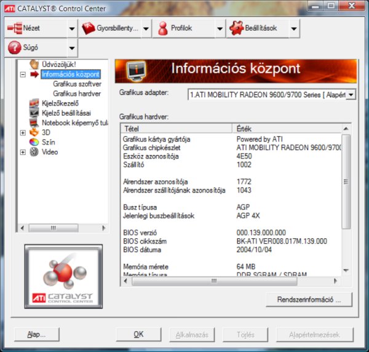Screen dimensions: 369x352
Task: Open the Súgó help icon
Action: click(x=15, y=47)
